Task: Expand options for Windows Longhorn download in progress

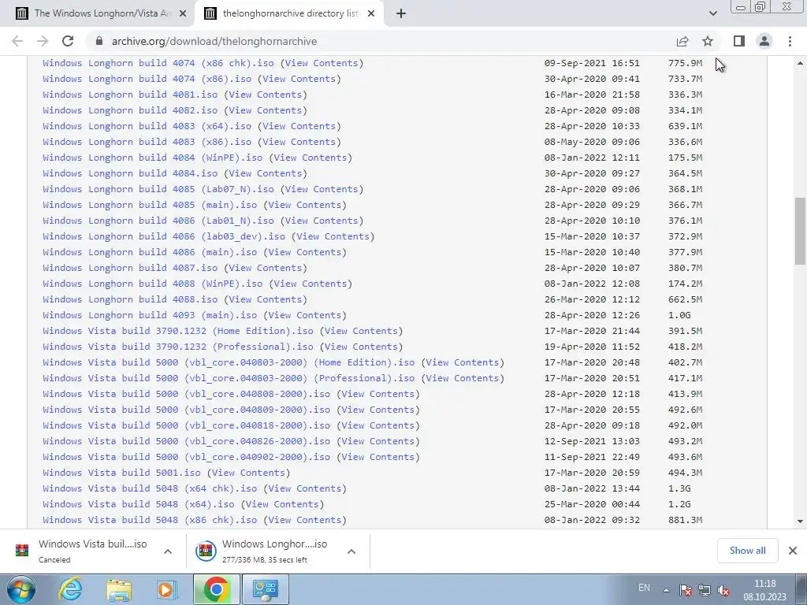Action: (351, 551)
